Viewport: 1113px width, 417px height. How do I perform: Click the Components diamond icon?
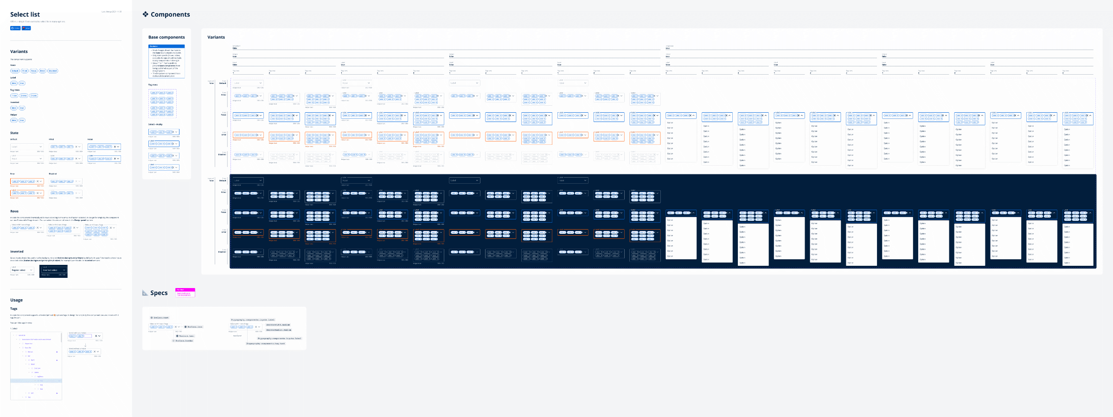click(145, 14)
